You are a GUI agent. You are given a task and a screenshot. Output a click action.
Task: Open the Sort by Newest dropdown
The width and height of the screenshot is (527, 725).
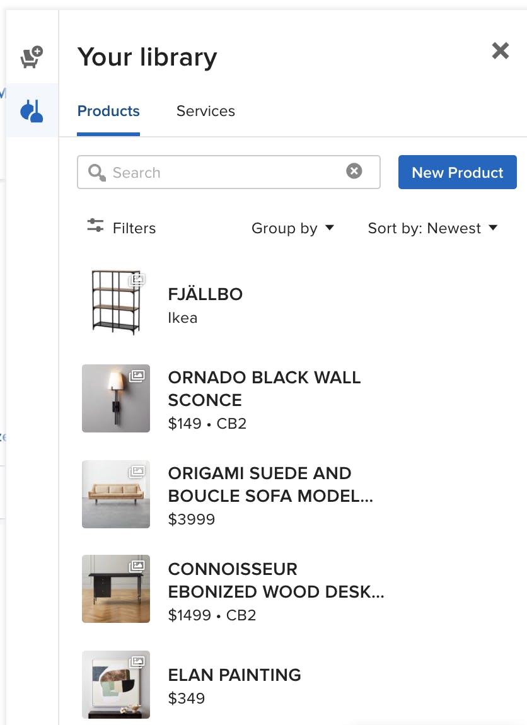(x=433, y=228)
